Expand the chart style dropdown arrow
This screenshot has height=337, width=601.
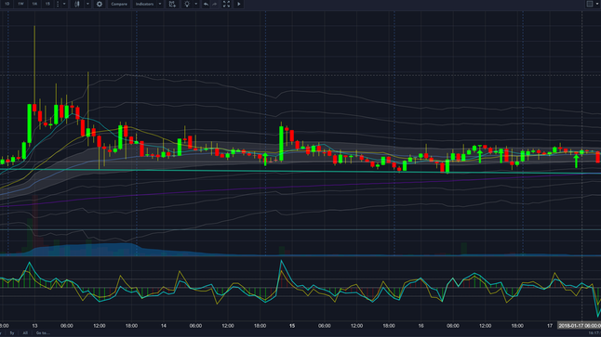pyautogui.click(x=87, y=4)
